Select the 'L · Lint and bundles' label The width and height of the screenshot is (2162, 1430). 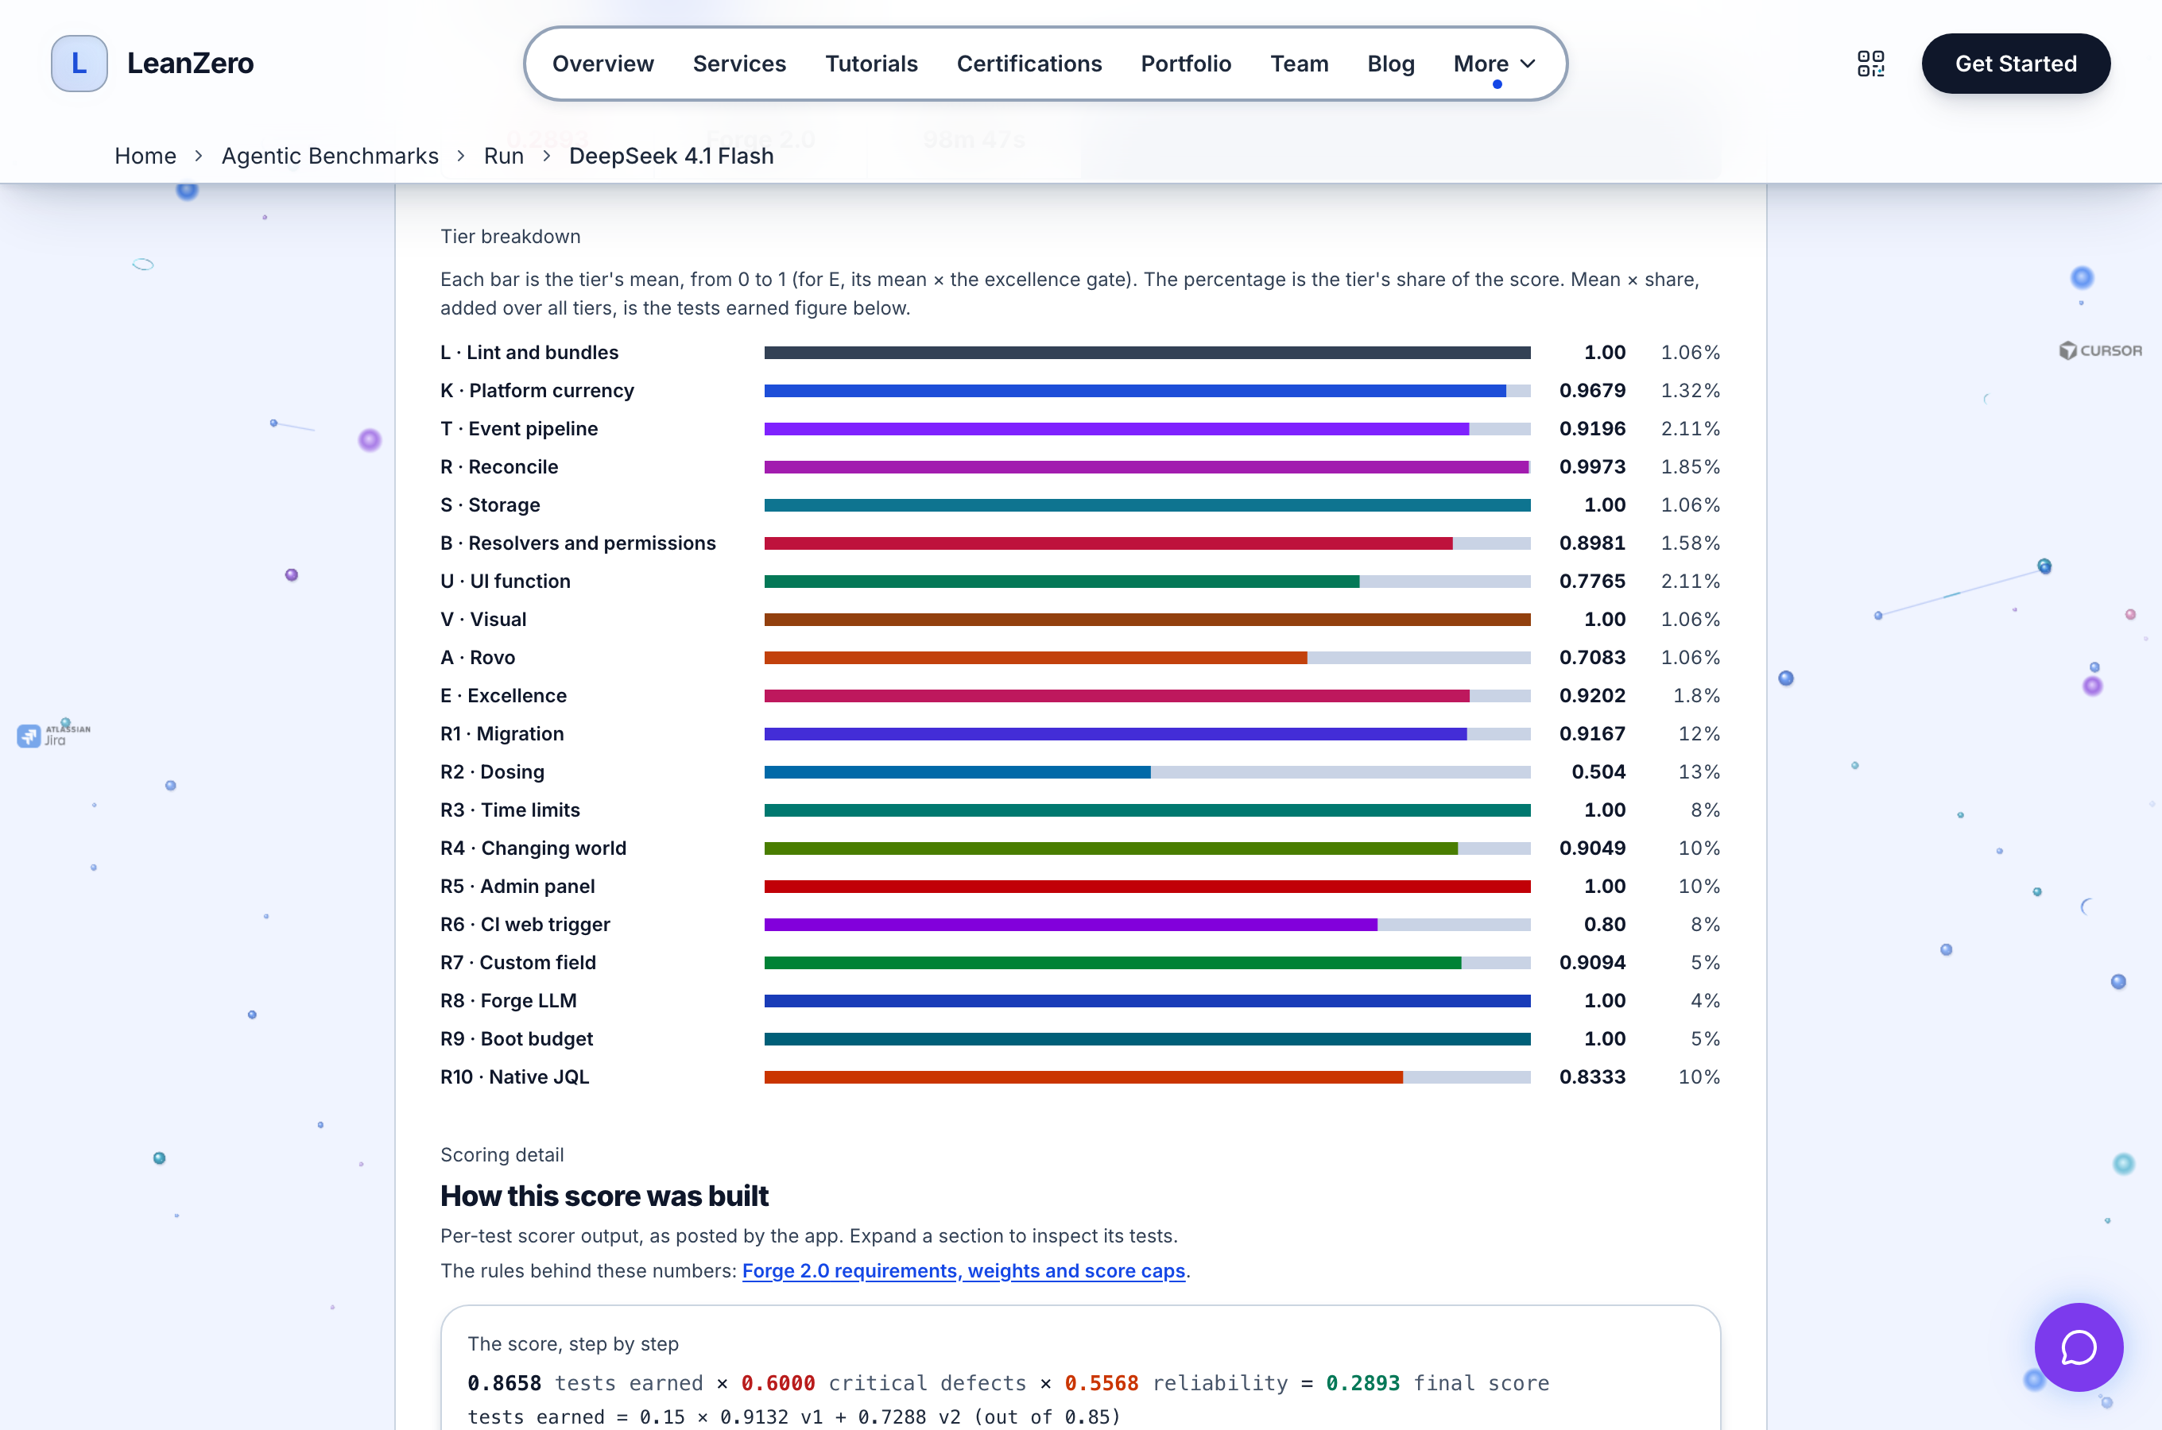pos(529,352)
